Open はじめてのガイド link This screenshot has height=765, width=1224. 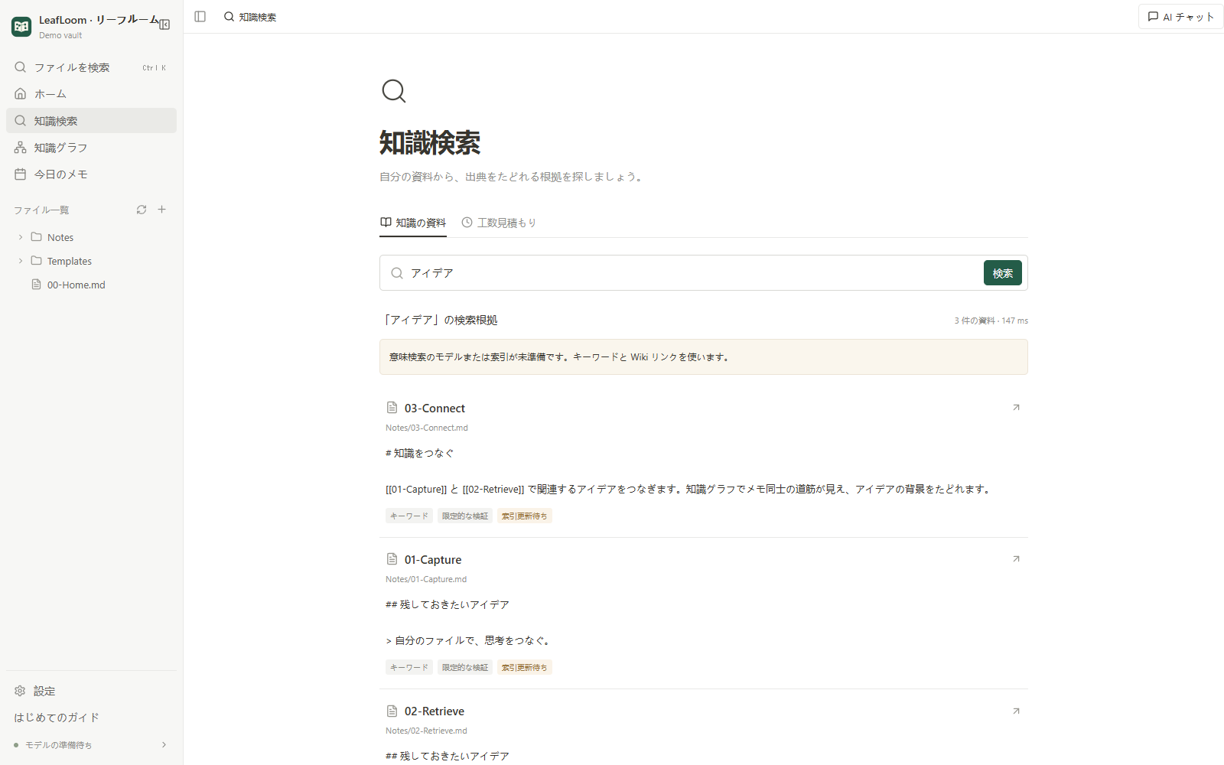(57, 718)
